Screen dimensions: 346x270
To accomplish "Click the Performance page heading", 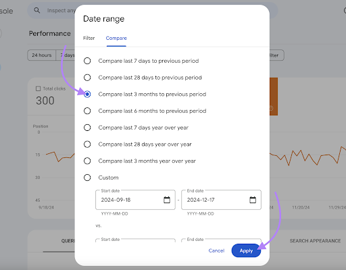I will [x=50, y=34].
